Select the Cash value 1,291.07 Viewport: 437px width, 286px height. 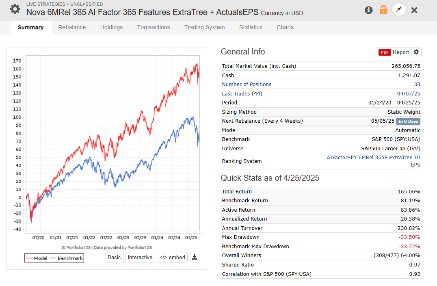409,75
